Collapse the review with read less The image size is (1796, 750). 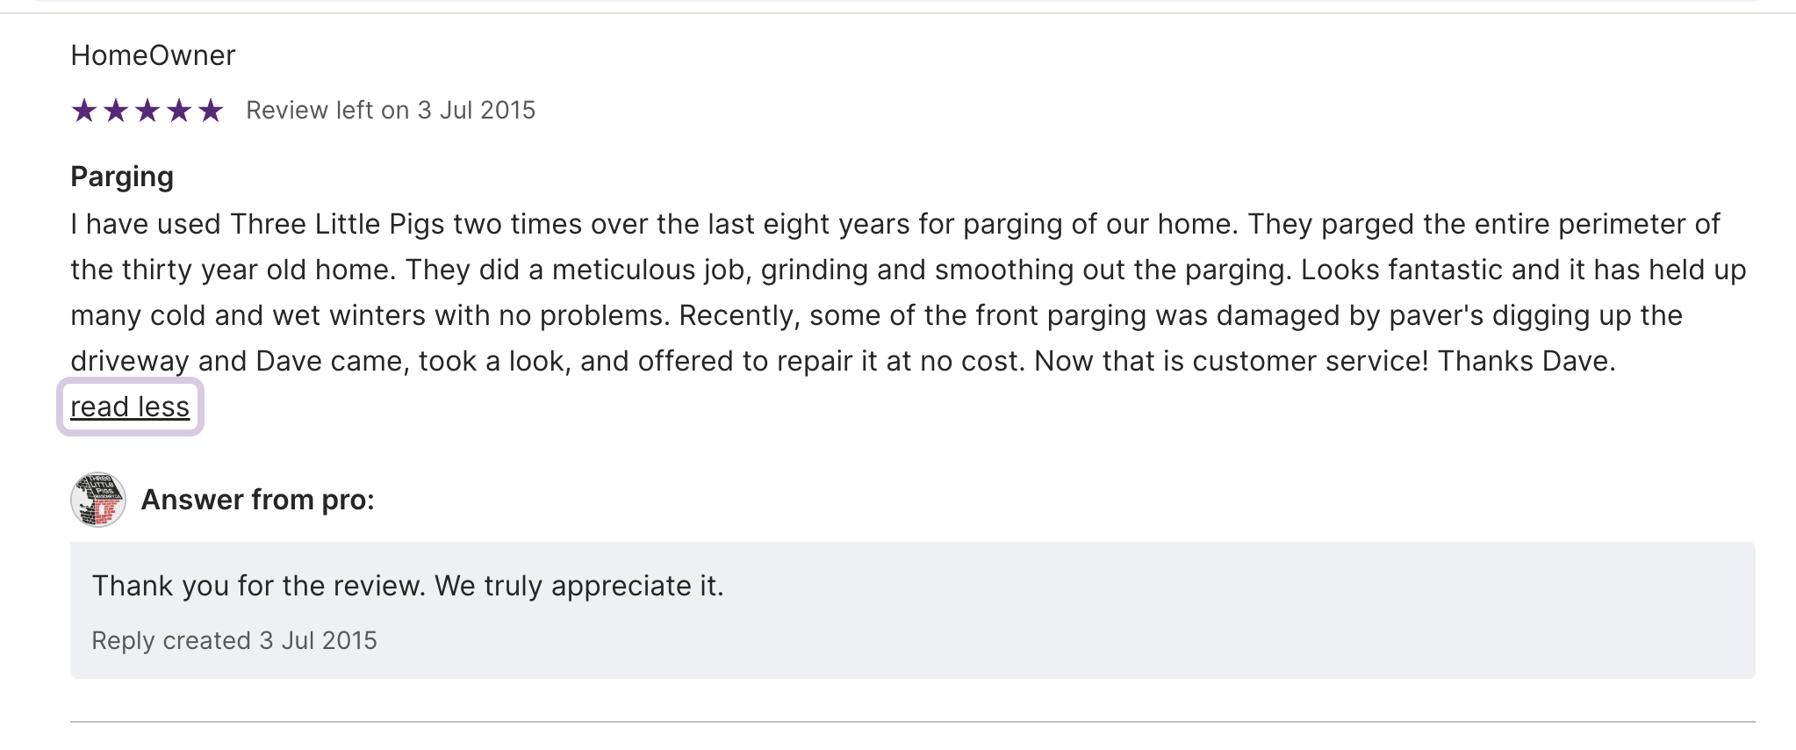130,407
